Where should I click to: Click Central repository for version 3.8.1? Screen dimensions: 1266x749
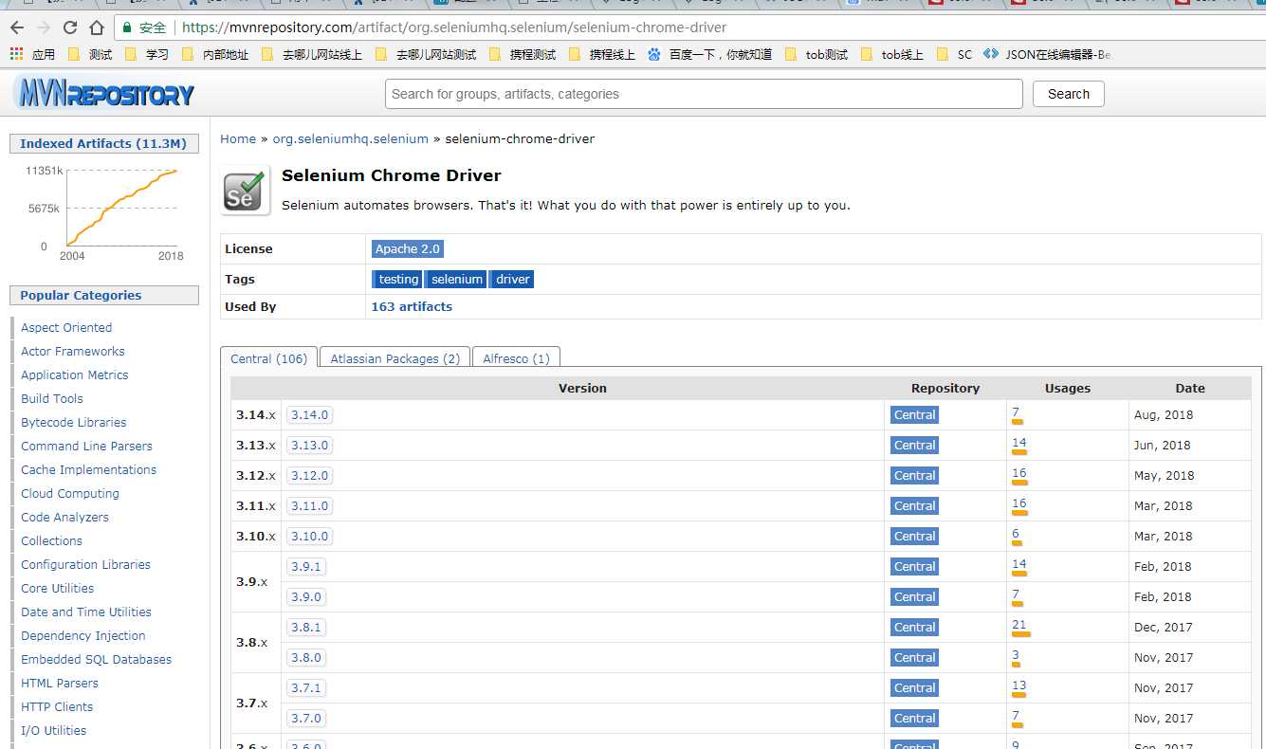[x=914, y=627]
